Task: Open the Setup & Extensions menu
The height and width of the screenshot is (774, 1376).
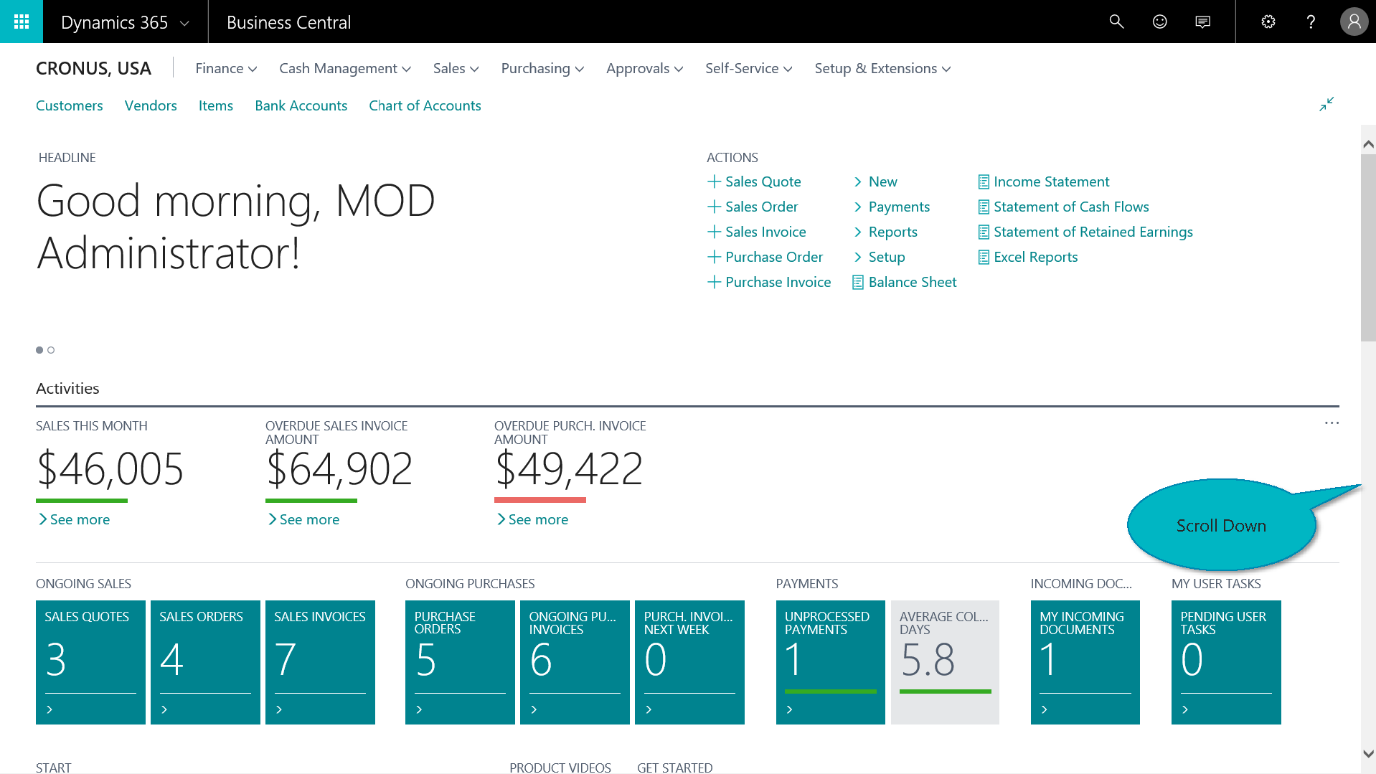Action: click(x=882, y=68)
